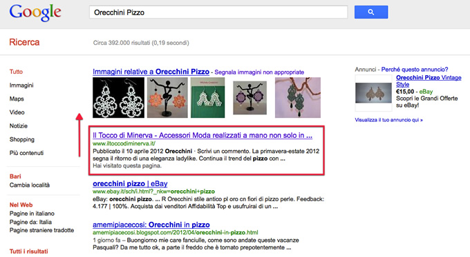Switch to Video results

(17, 112)
